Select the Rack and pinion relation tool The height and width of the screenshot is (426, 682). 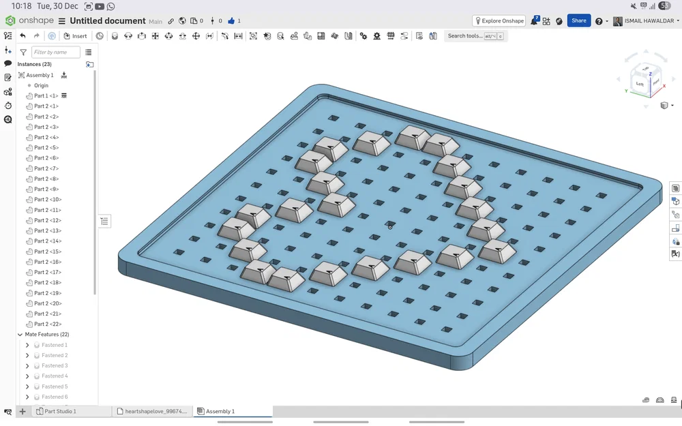377,36
